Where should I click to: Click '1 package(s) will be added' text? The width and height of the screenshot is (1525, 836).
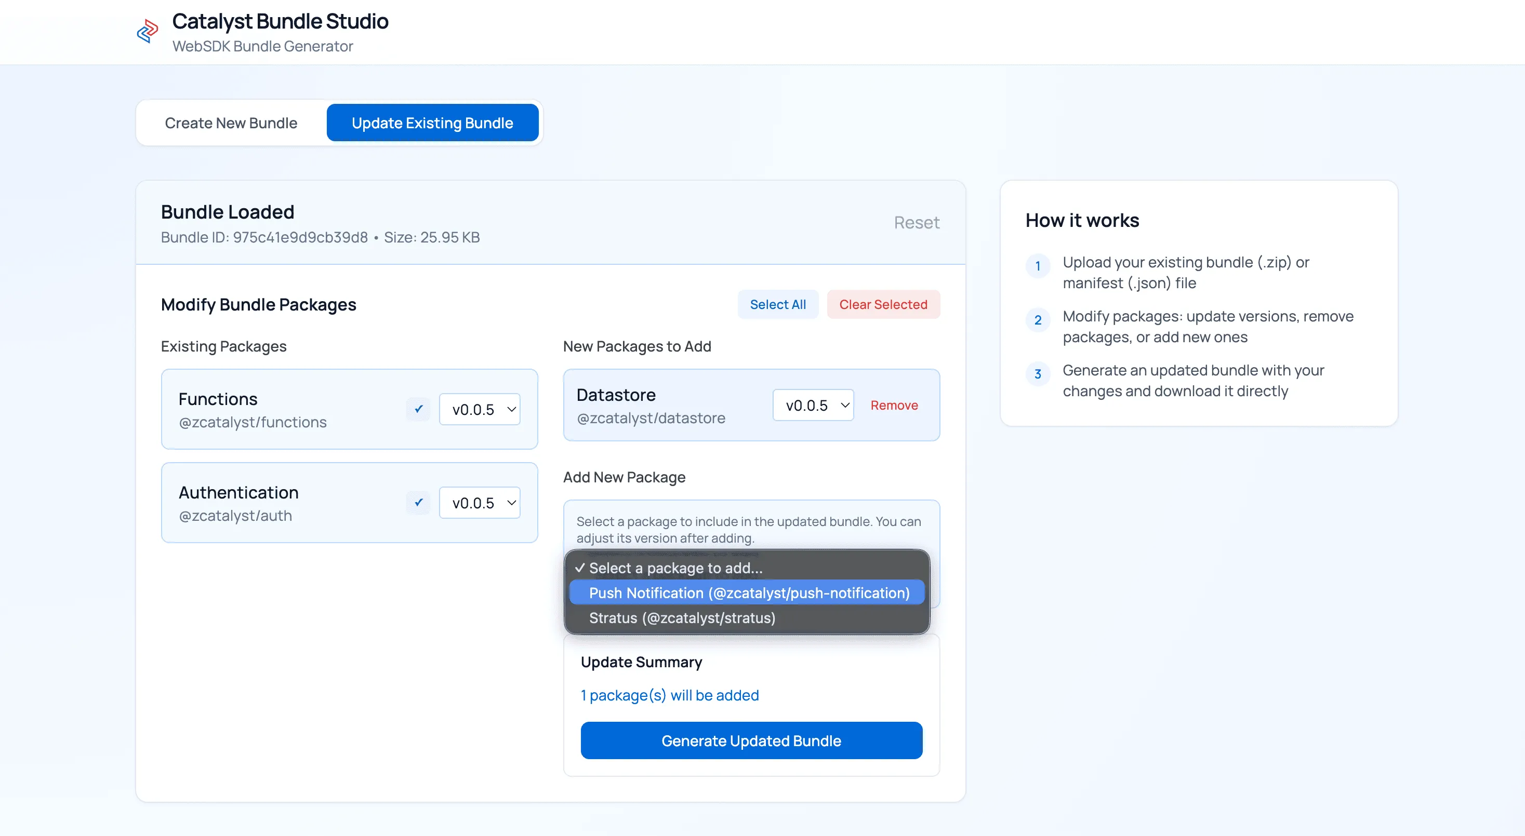tap(670, 695)
